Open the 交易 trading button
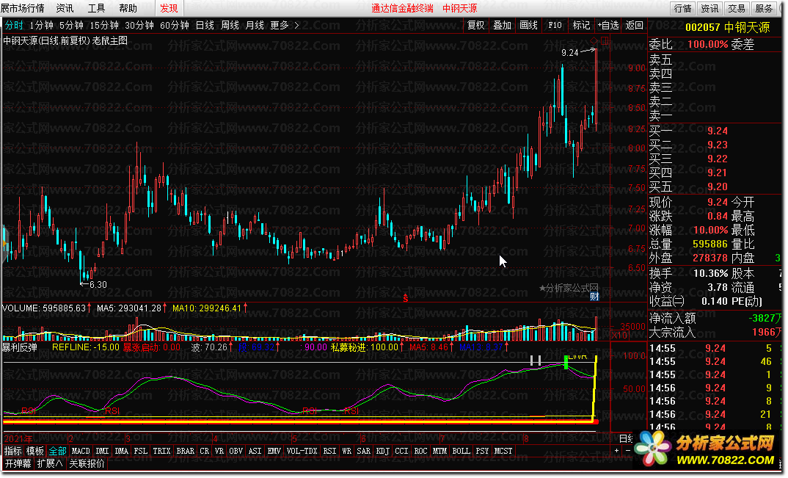Screen dimensions: 788x478 click(737, 8)
